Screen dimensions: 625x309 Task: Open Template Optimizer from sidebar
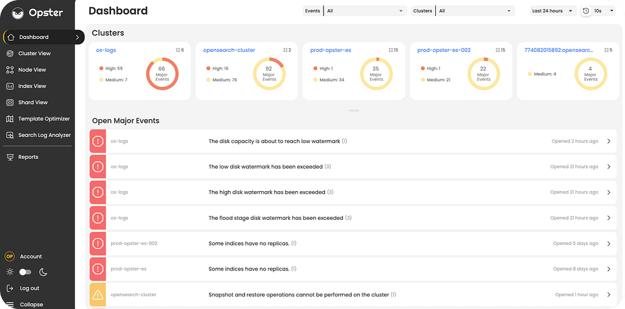(44, 119)
